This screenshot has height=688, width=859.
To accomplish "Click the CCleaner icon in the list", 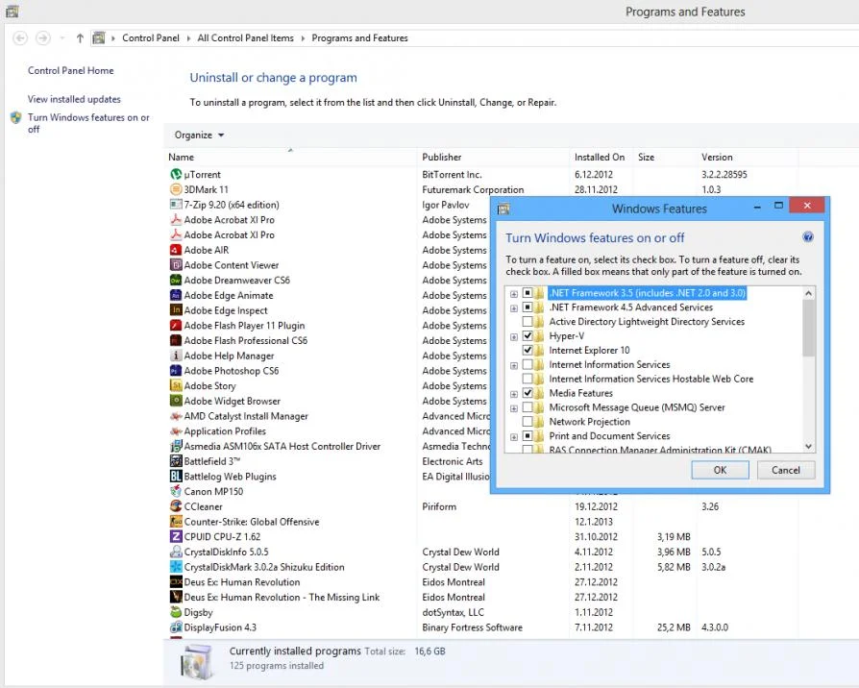I will click(176, 506).
